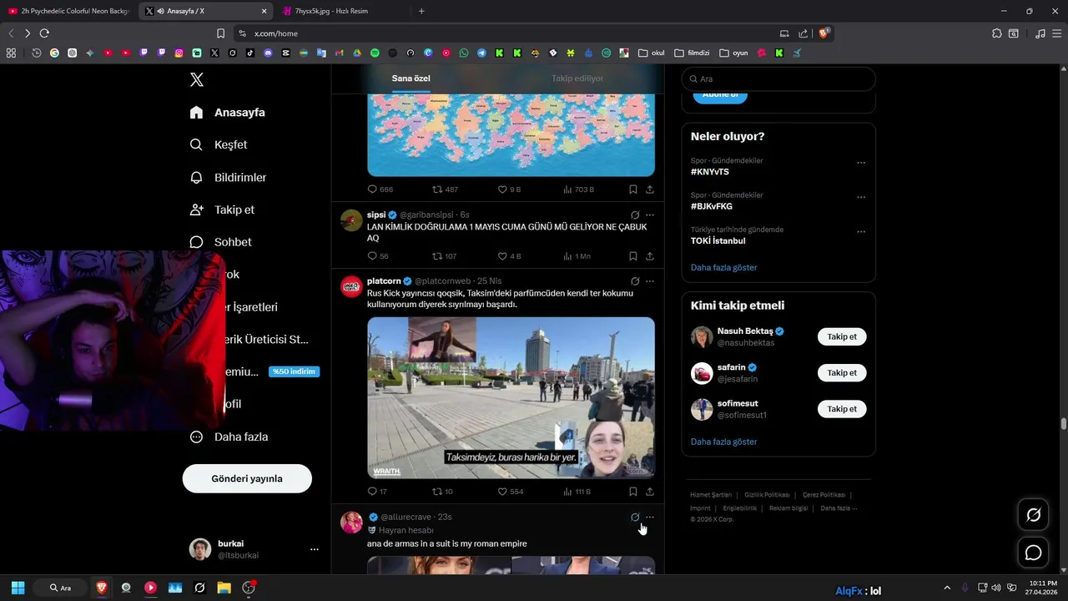Image resolution: width=1068 pixels, height=601 pixels.
Task: Share the platcorn post
Action: (650, 492)
